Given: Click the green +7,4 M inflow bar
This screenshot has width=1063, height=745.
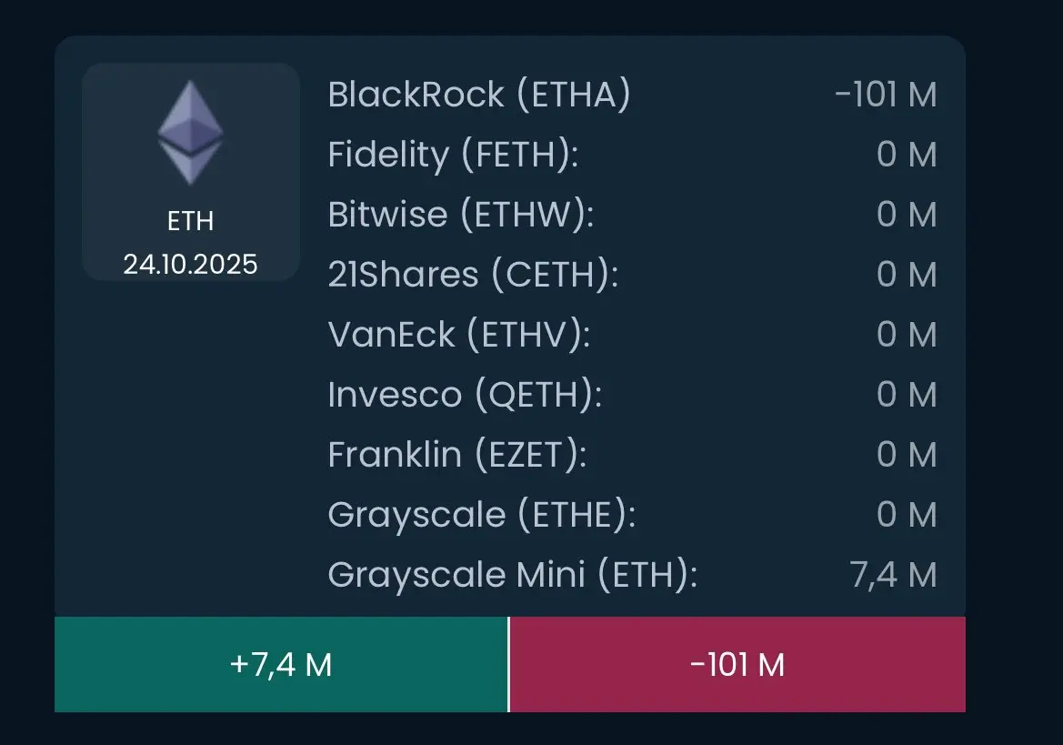Looking at the screenshot, I should [x=281, y=665].
